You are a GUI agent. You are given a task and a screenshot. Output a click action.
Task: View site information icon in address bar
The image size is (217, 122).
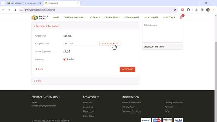[x=21, y=10]
